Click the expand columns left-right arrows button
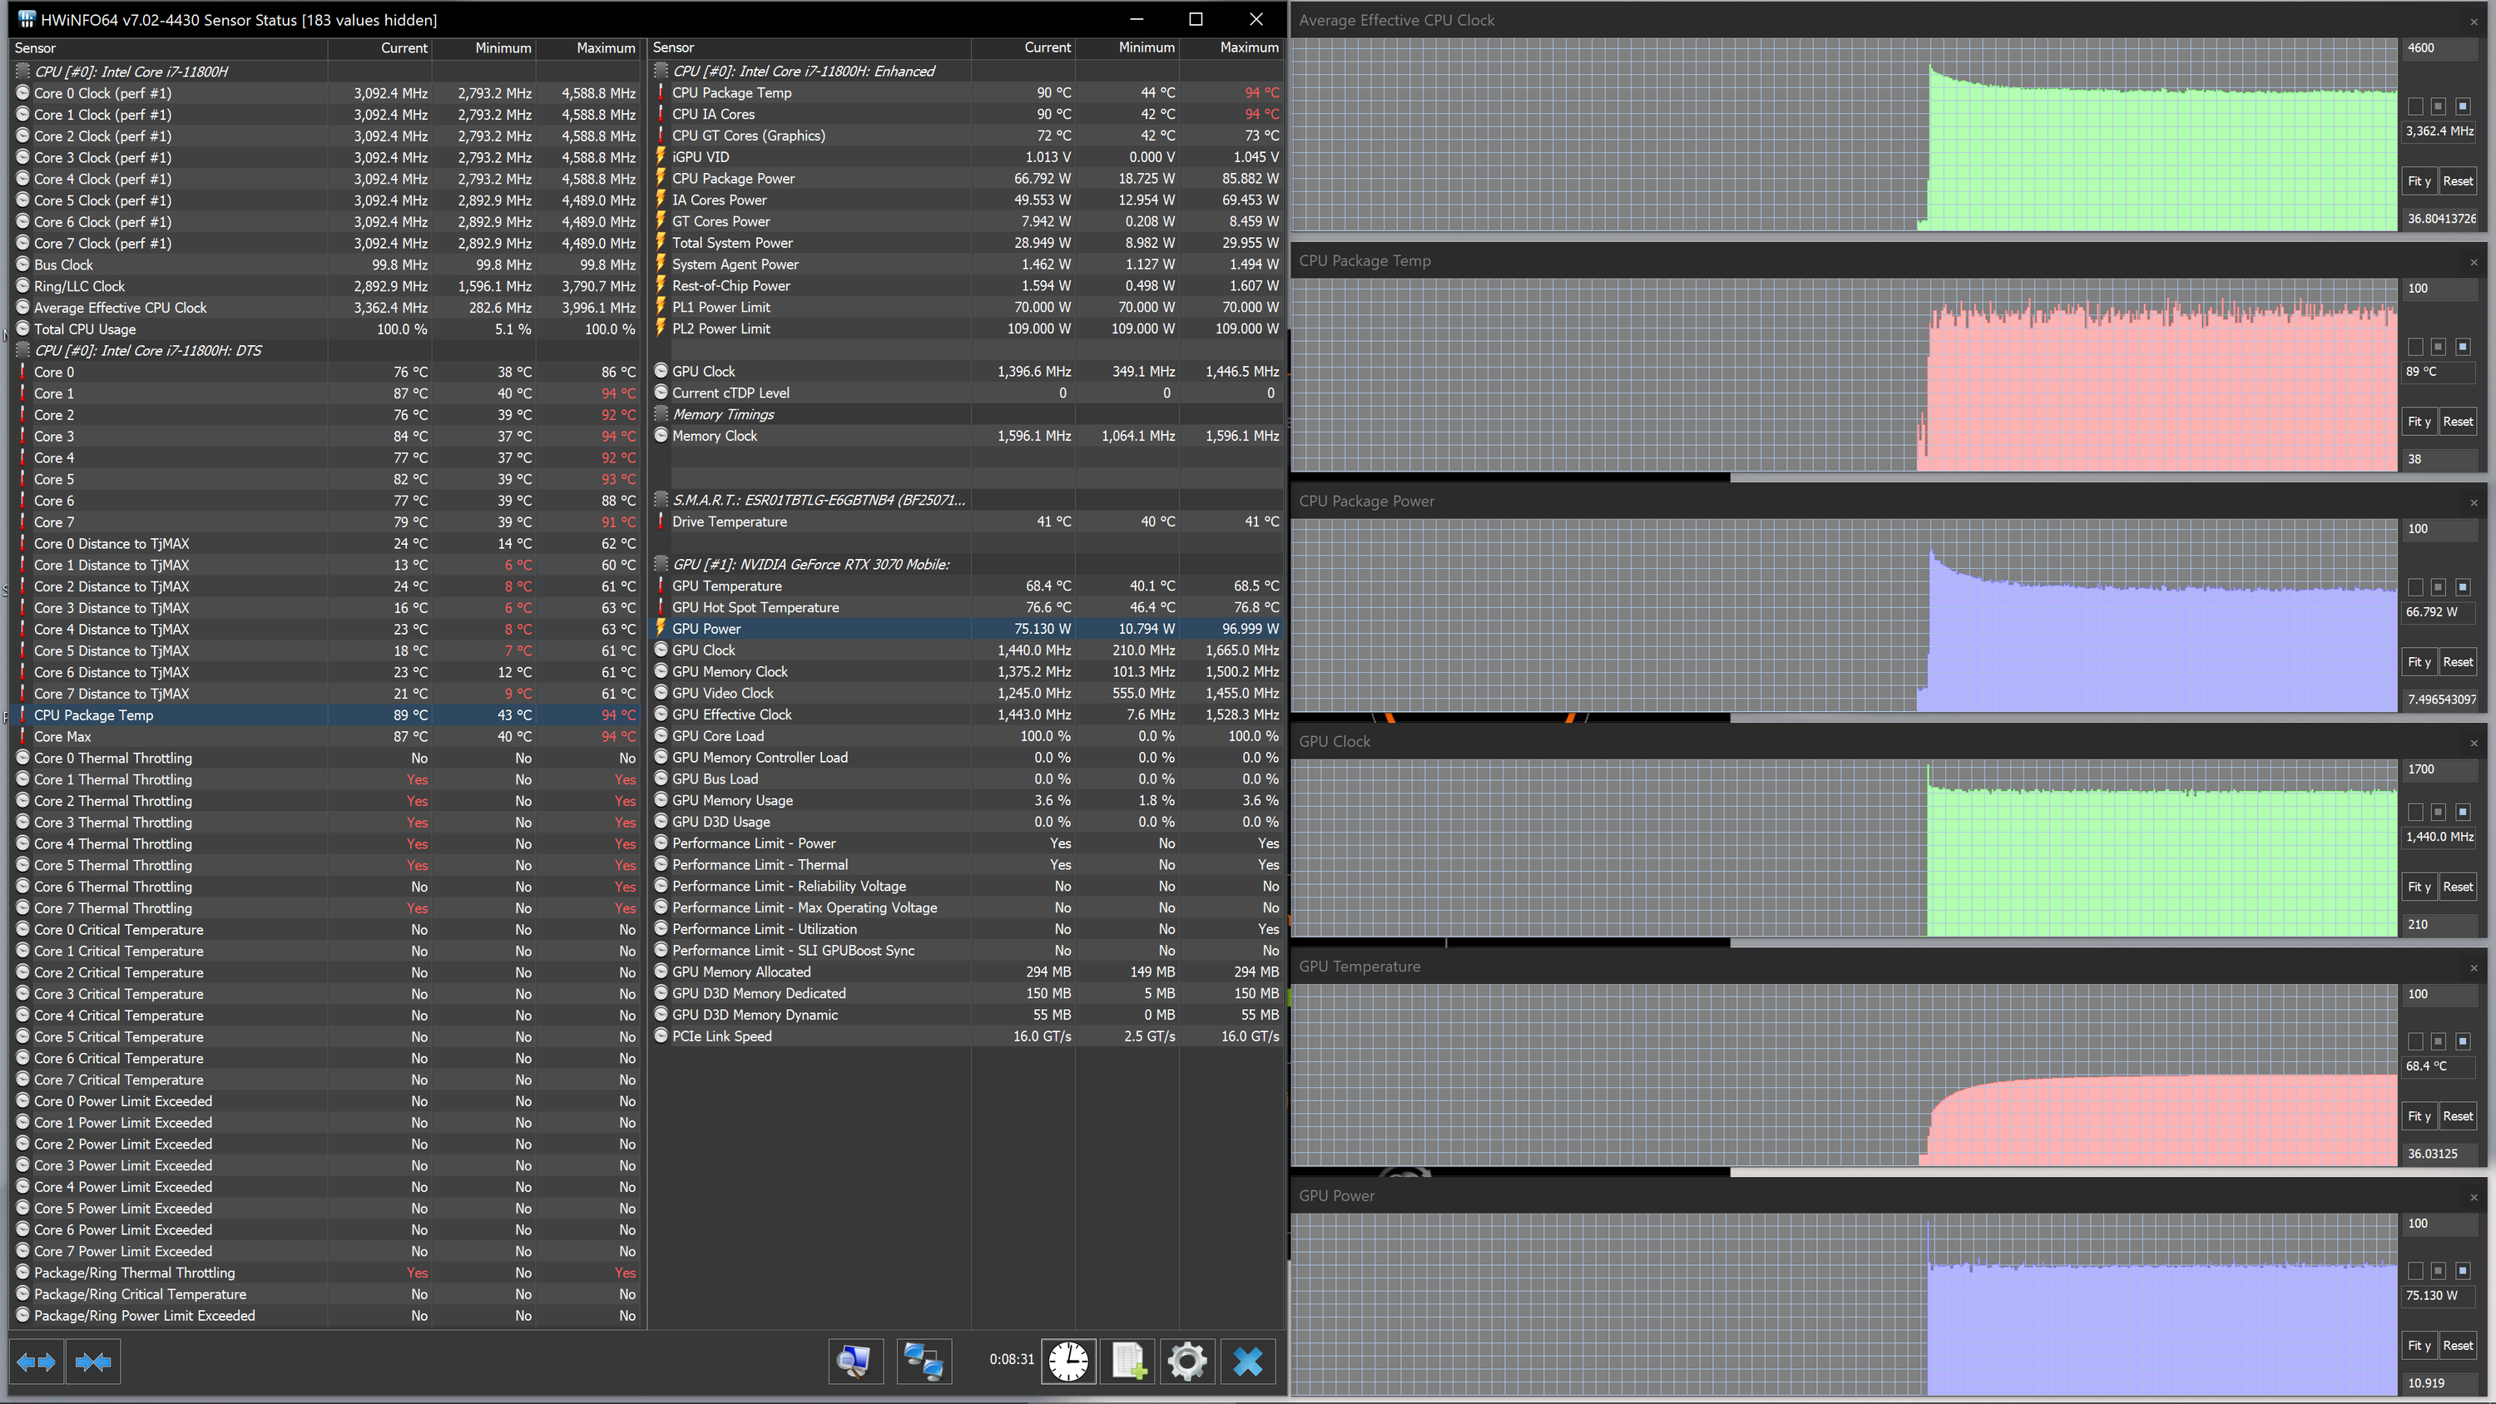The height and width of the screenshot is (1404, 2496). point(37,1362)
